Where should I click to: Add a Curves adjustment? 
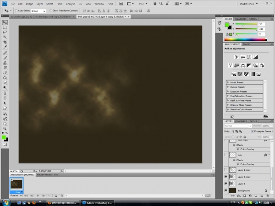(249, 57)
